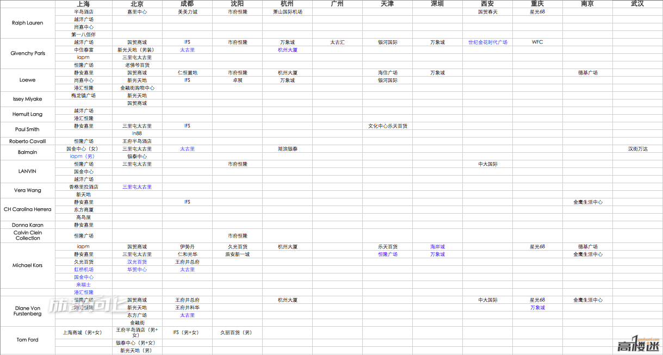Select the blue 世纪金花时代广场 cell

click(x=488, y=42)
